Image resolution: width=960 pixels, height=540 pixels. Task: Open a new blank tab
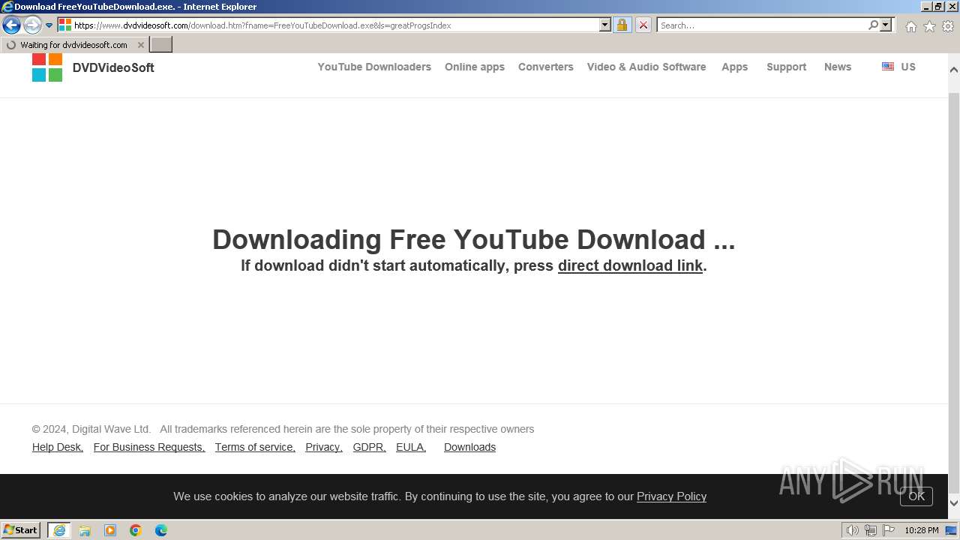pyautogui.click(x=161, y=45)
